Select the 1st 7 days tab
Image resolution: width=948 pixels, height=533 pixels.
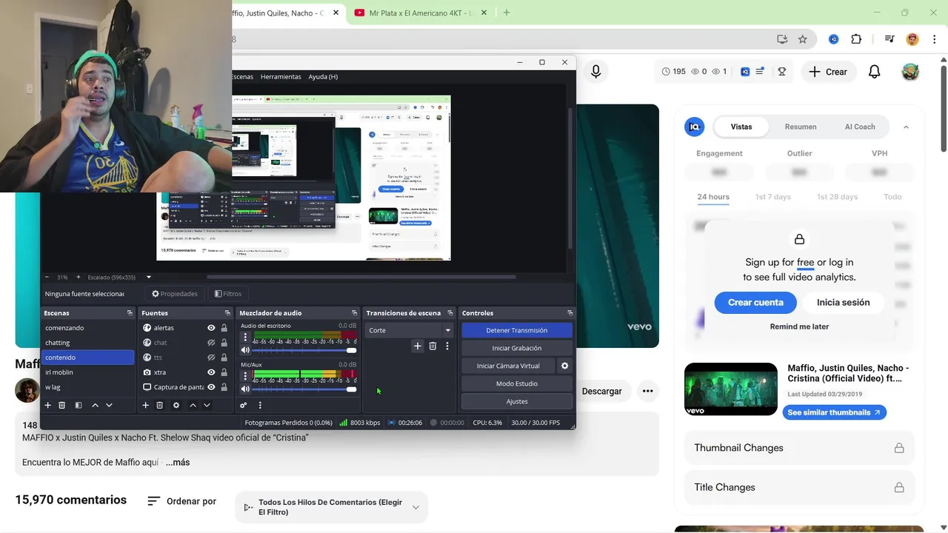773,197
